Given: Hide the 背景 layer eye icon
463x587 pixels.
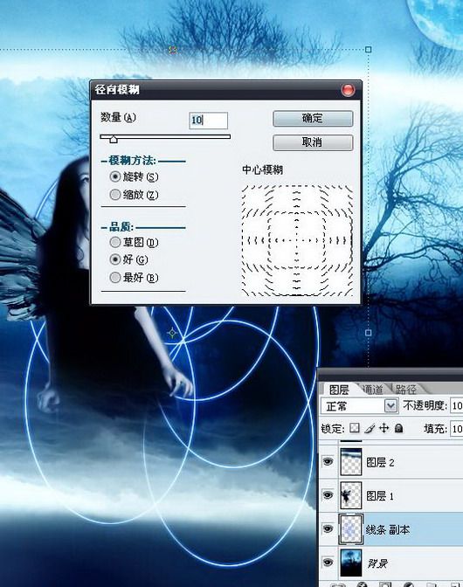Looking at the screenshot, I should click(328, 563).
